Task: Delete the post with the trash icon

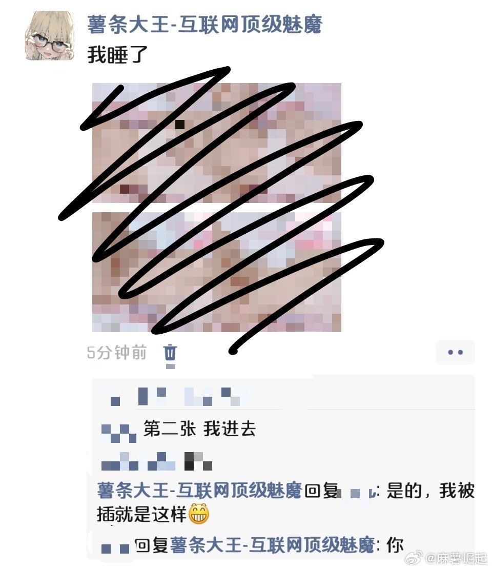Action: click(170, 352)
